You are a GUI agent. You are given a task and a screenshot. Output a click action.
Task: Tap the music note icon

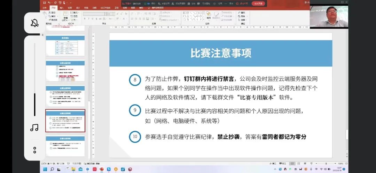click(x=34, y=127)
